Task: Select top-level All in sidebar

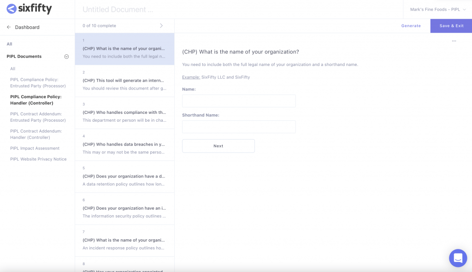Action: coord(9,44)
